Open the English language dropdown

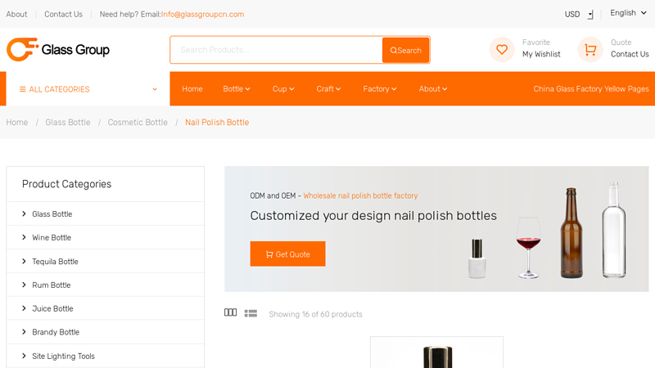tap(628, 13)
